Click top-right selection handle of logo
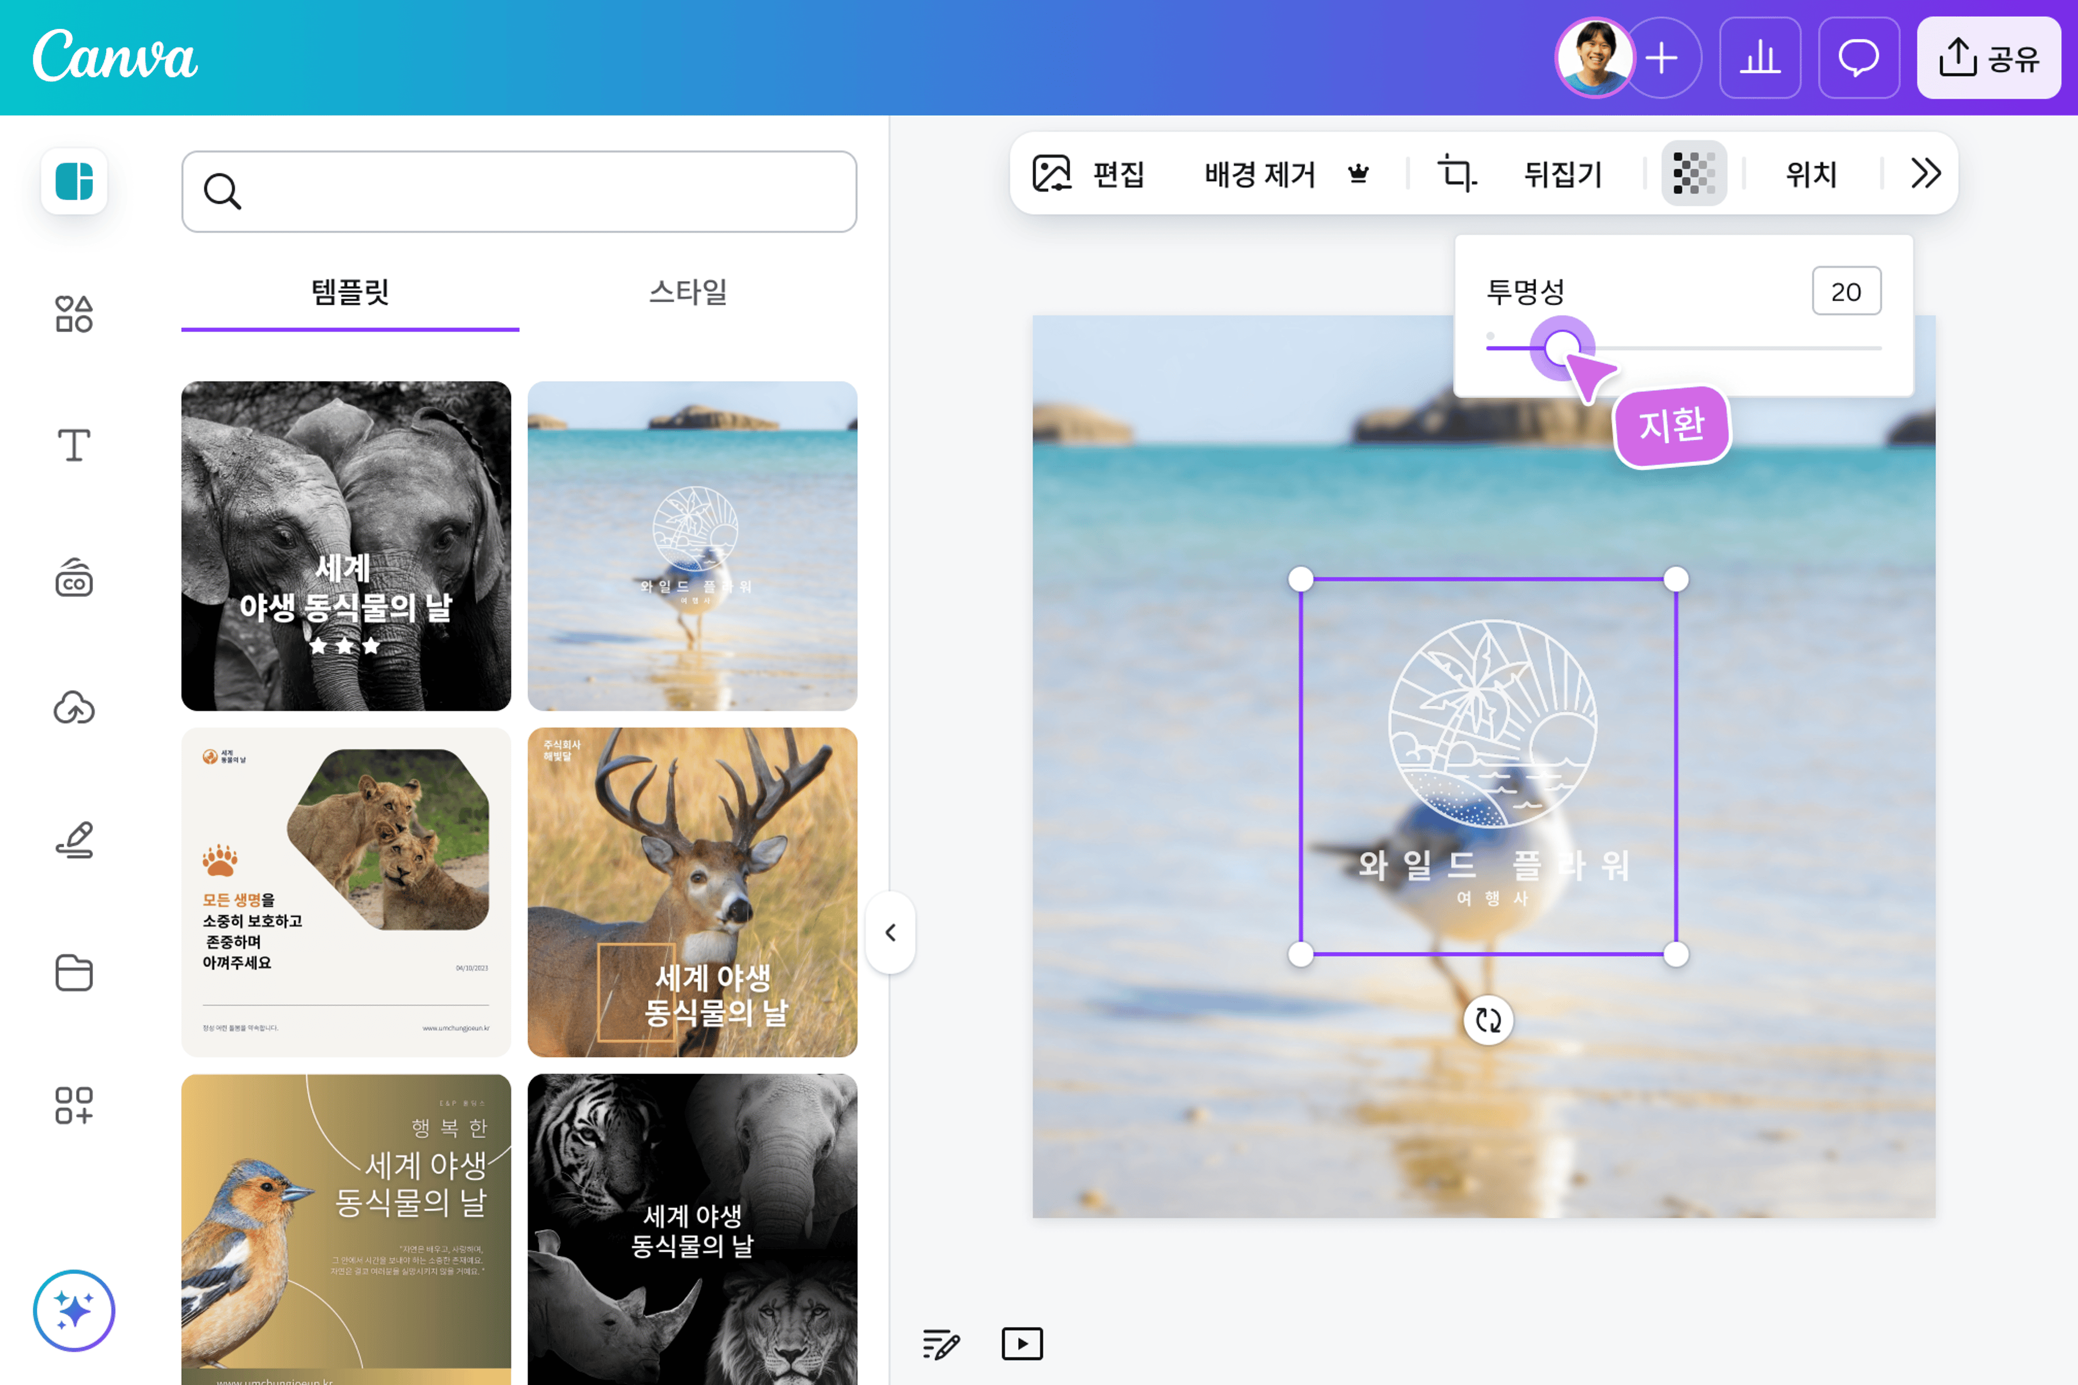The width and height of the screenshot is (2078, 1385). coord(1676,579)
